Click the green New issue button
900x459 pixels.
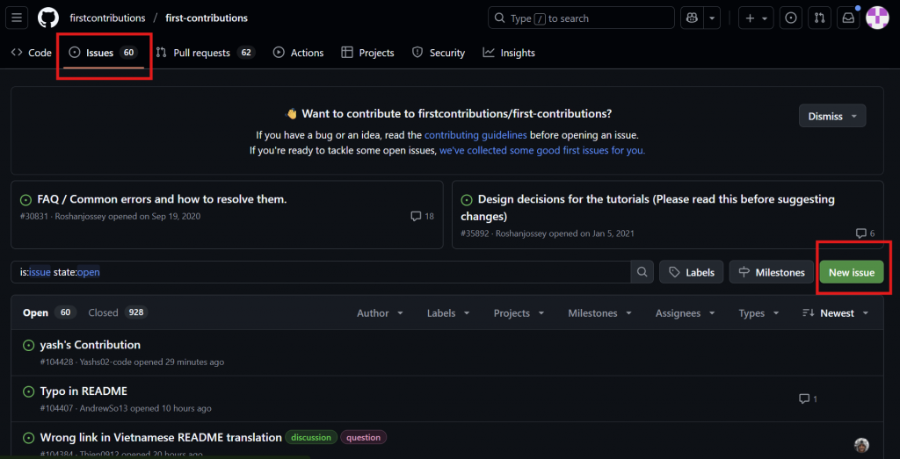click(x=851, y=272)
